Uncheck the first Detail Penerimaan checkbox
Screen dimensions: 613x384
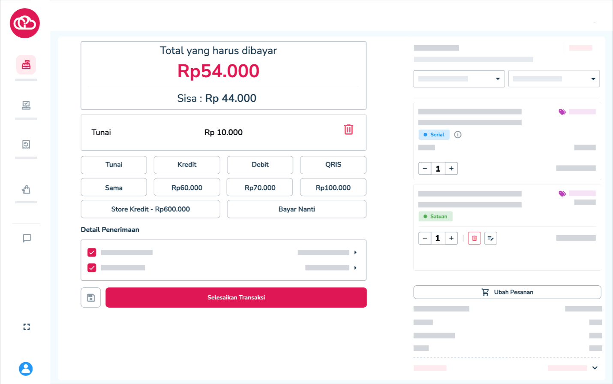(92, 252)
